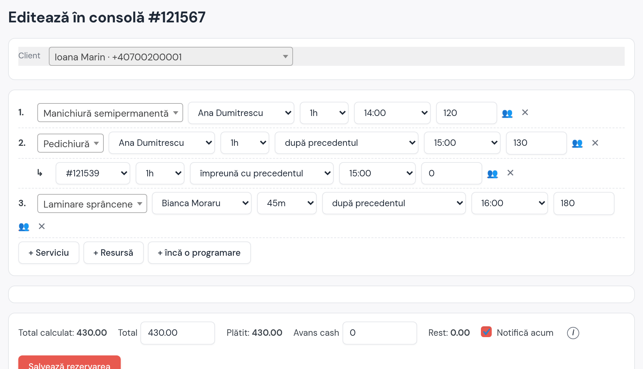The image size is (643, 369).
Task: Focus the price field showing 130
Action: 537,143
